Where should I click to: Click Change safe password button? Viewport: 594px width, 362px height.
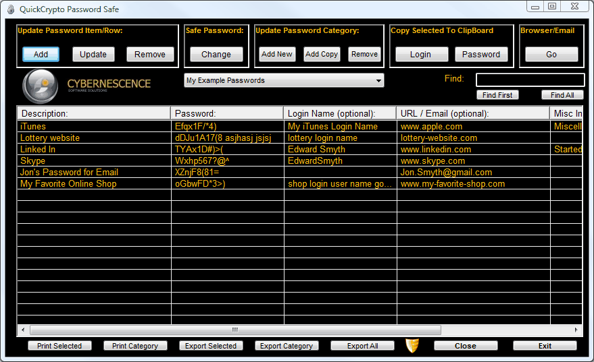[216, 55]
